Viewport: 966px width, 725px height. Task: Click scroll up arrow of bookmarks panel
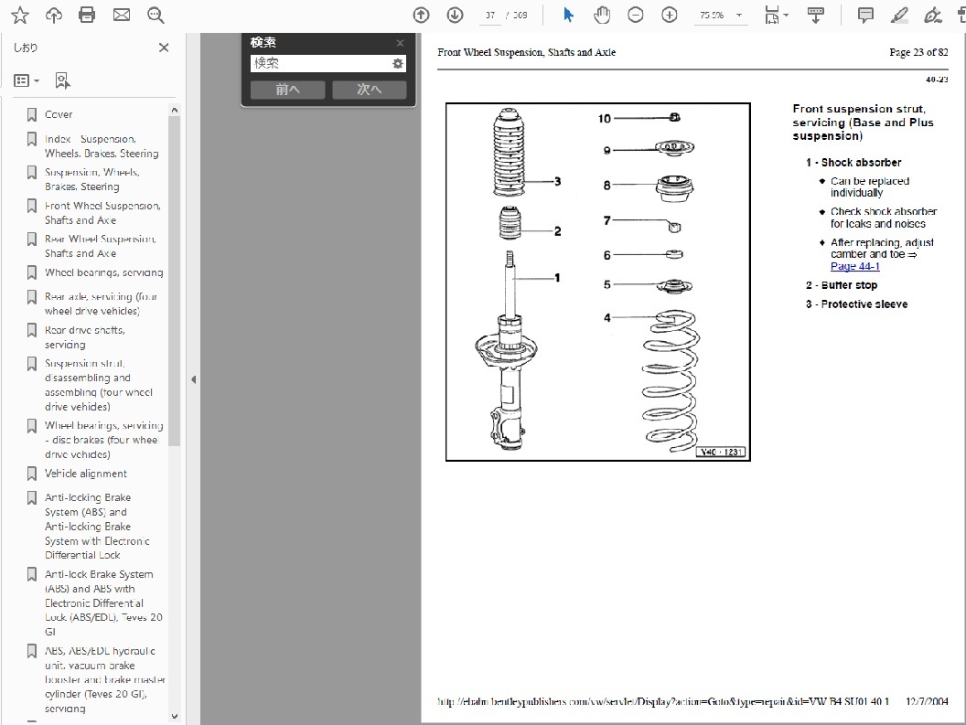175,110
